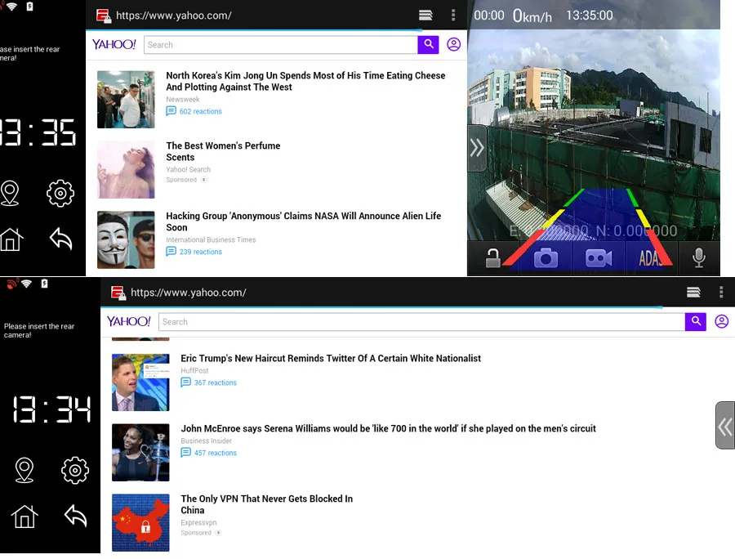735x559 pixels.
Task: Click the Eric Trump article thumbnail
Action: (x=140, y=382)
